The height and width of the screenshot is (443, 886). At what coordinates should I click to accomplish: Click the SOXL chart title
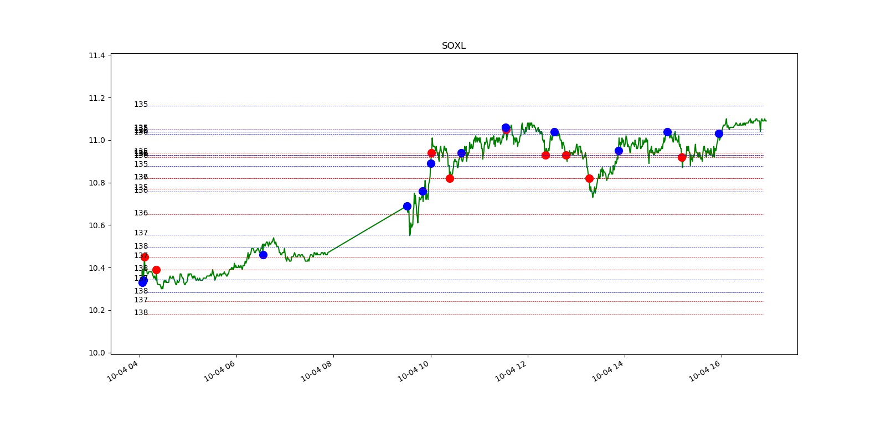tap(454, 46)
